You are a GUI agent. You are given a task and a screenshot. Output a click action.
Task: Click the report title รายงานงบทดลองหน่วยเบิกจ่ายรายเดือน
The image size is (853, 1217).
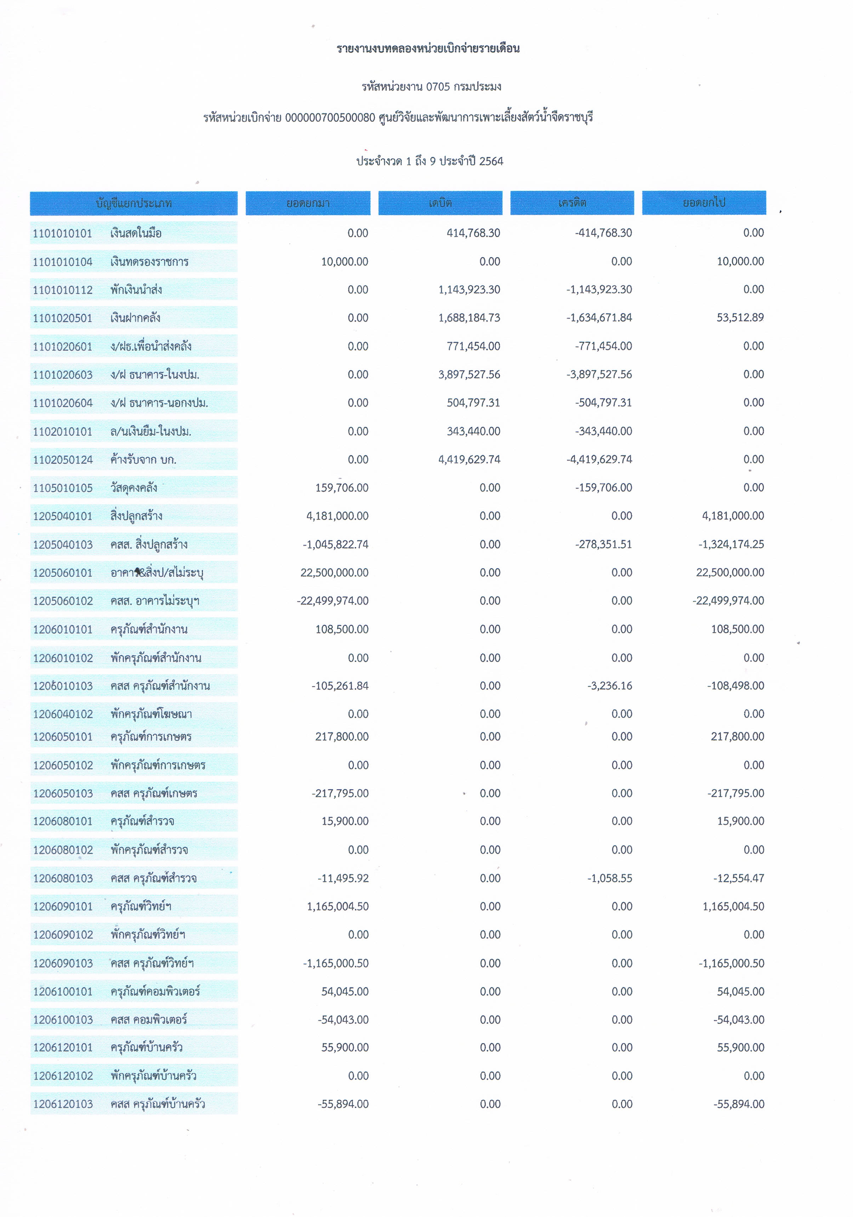428,49
